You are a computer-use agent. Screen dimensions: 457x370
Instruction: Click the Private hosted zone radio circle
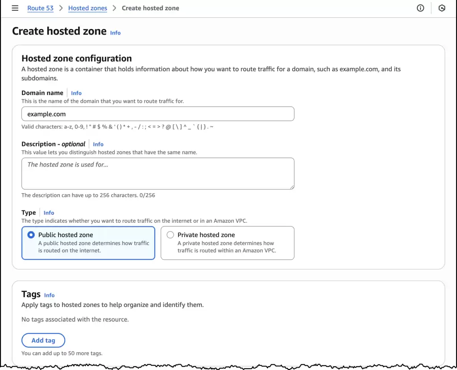click(170, 235)
